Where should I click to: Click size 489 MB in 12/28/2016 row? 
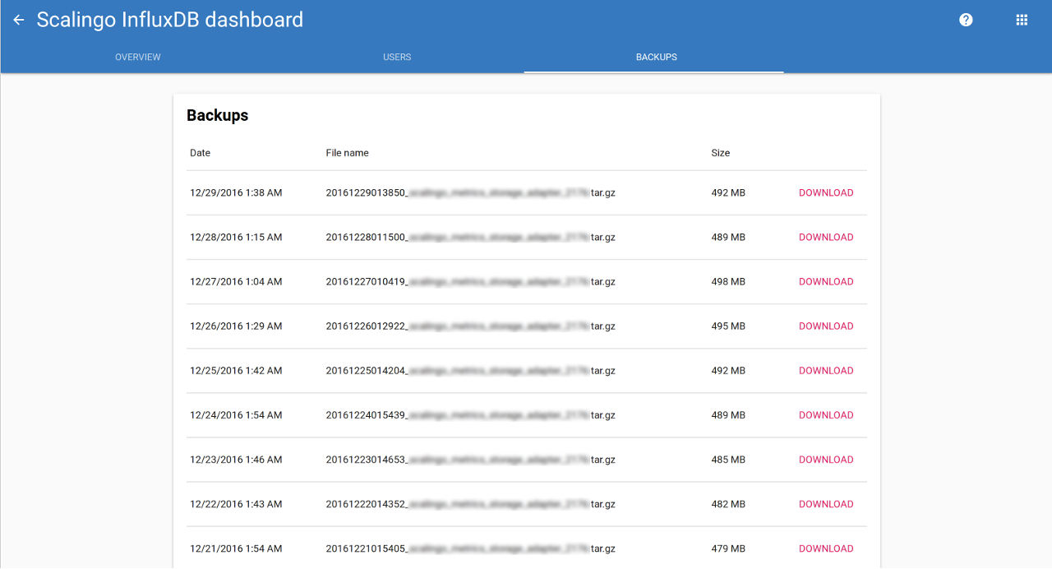728,238
